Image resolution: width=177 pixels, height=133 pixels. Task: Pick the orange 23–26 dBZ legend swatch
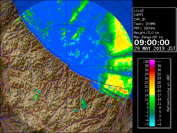(152, 83)
